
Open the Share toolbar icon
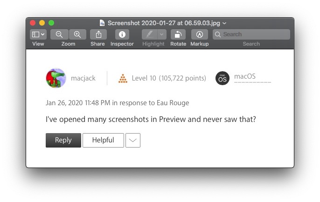[98, 34]
